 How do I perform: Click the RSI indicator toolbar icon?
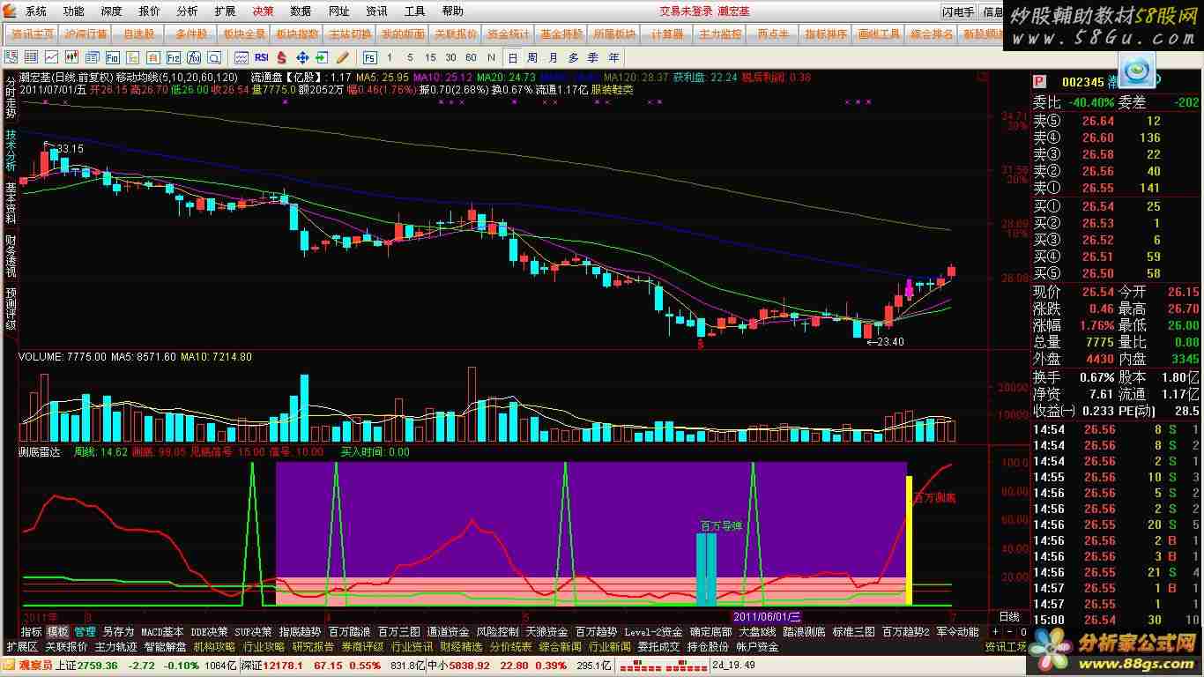261,57
